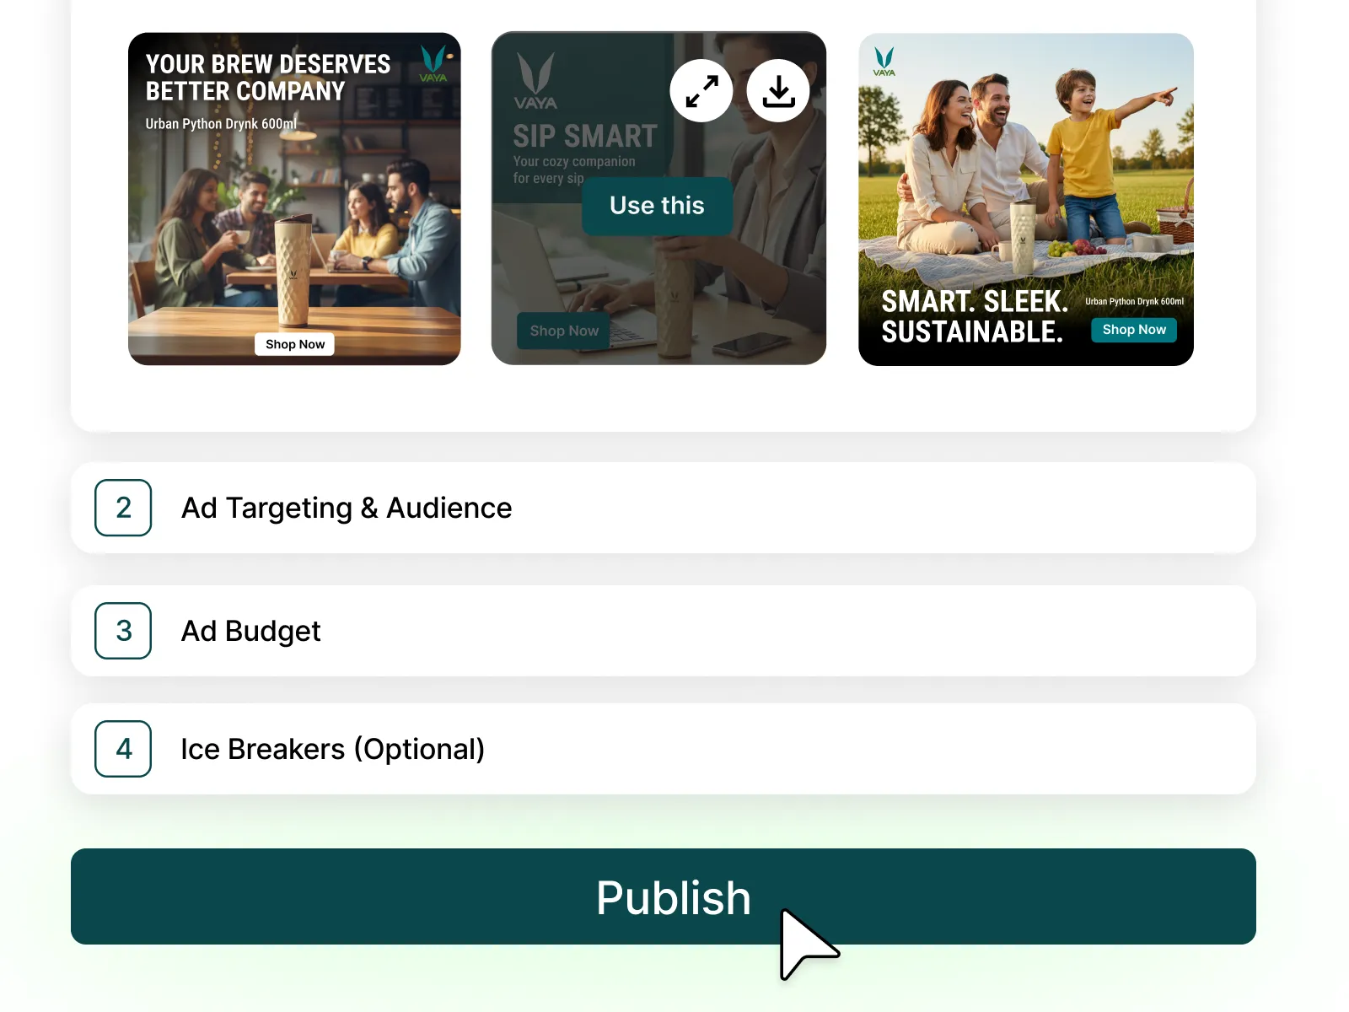
Task: Click the Vaya logo on the picnic ad
Action: (x=884, y=62)
